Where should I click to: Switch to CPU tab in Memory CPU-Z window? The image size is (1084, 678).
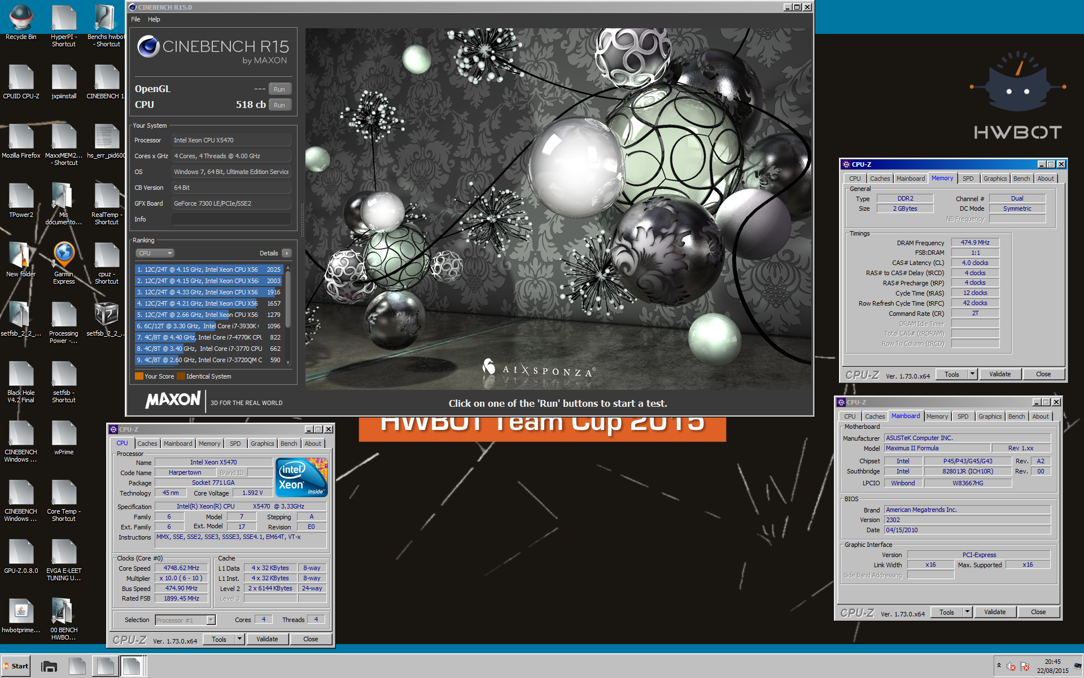(855, 179)
